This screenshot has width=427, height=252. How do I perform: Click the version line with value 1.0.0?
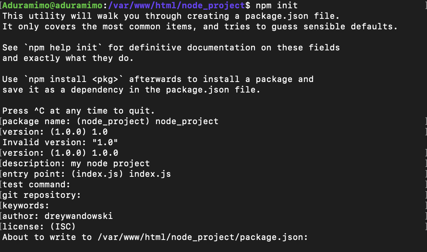[60, 153]
